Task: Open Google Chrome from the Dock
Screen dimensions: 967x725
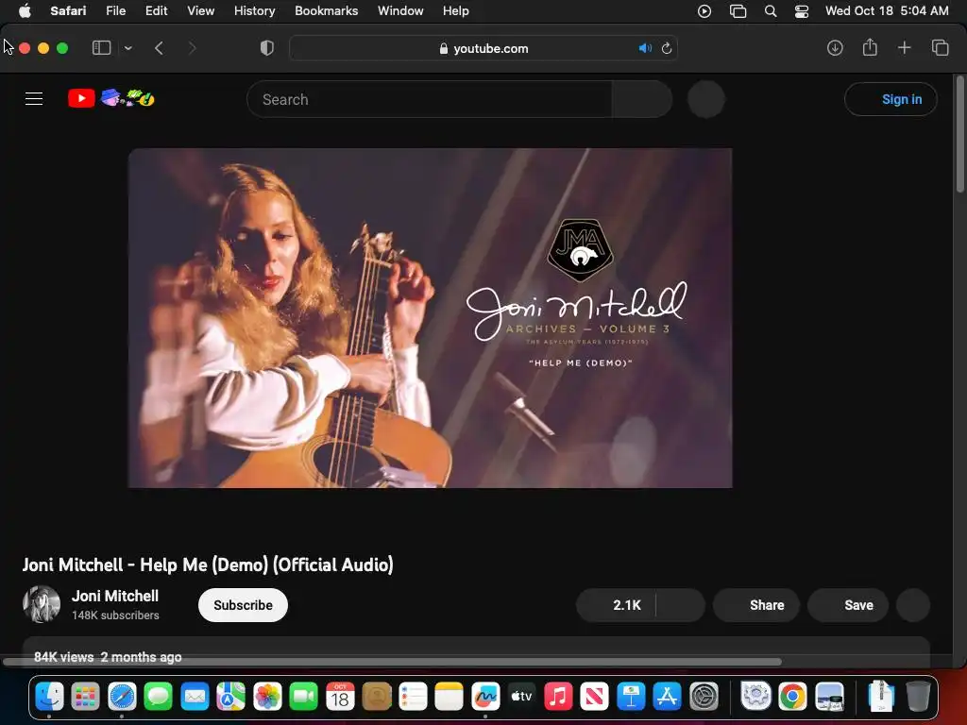Action: click(x=792, y=698)
